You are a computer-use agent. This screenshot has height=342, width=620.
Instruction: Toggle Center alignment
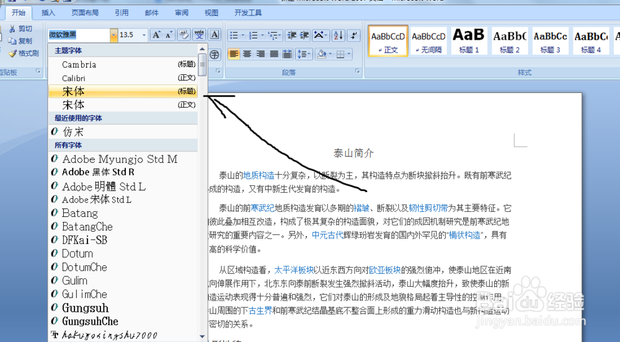[247, 54]
